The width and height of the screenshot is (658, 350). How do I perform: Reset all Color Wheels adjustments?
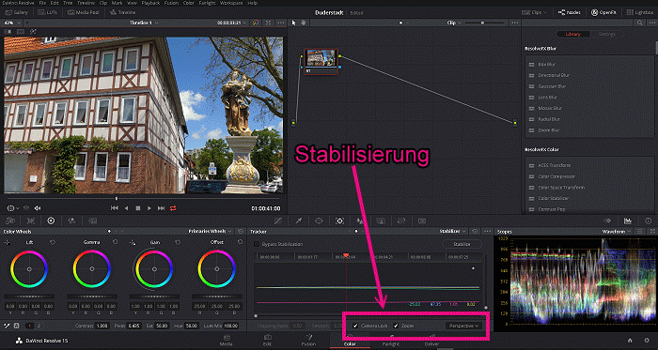(x=240, y=231)
